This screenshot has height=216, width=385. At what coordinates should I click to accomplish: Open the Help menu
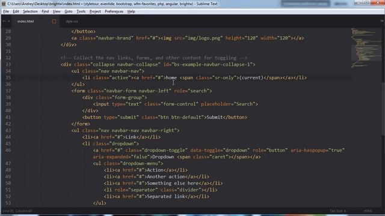[x=131, y=11]
